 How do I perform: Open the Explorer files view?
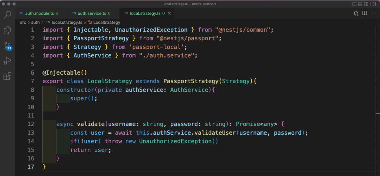[7, 30]
